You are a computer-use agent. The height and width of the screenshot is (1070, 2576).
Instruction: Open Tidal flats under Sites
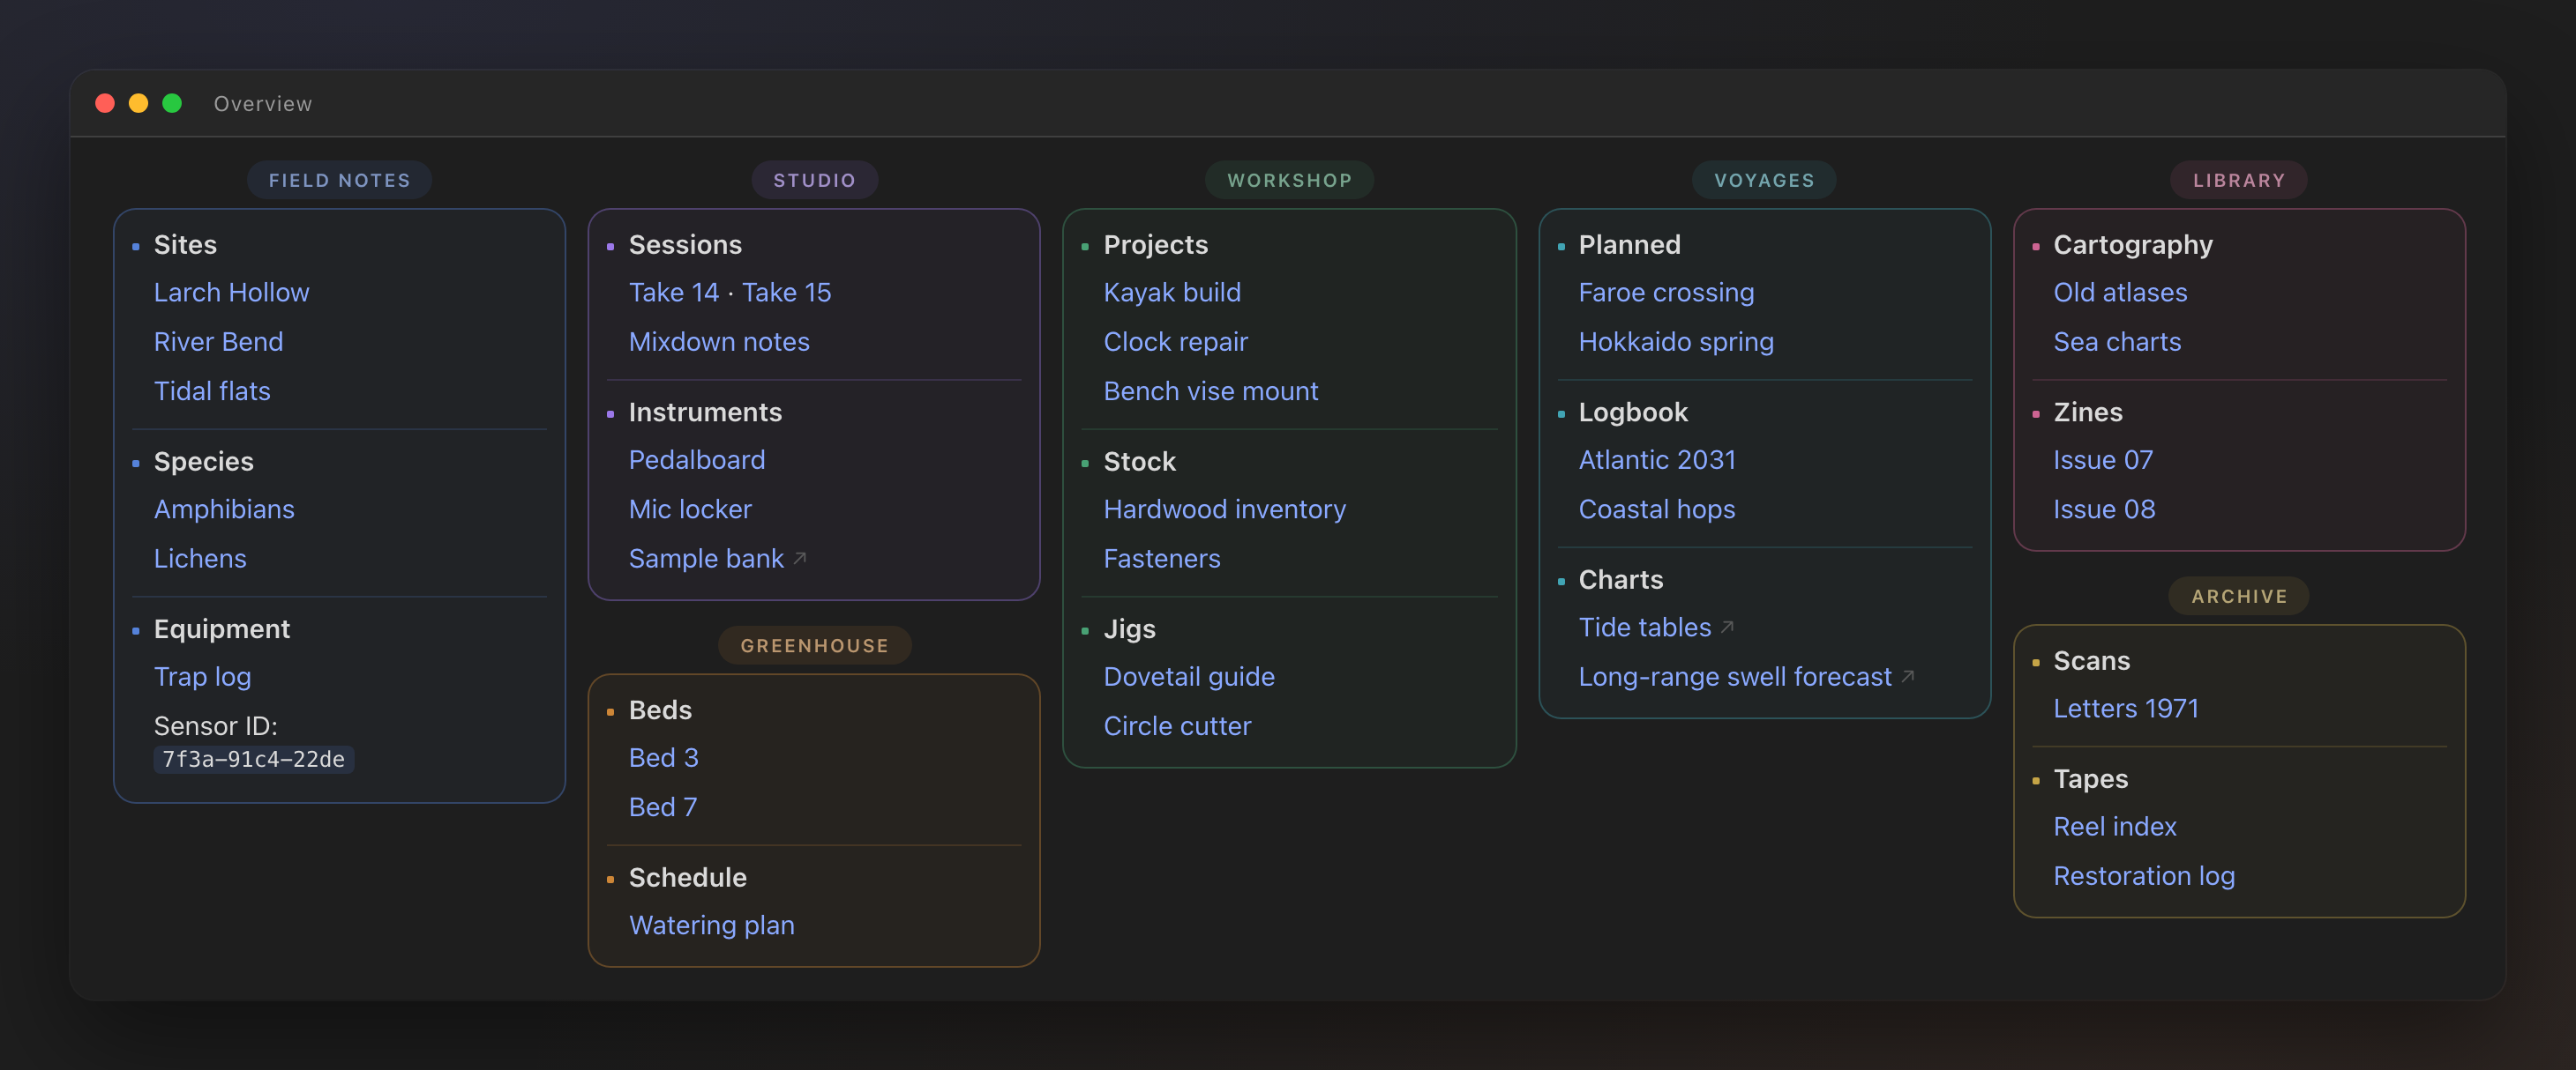pyautogui.click(x=212, y=390)
